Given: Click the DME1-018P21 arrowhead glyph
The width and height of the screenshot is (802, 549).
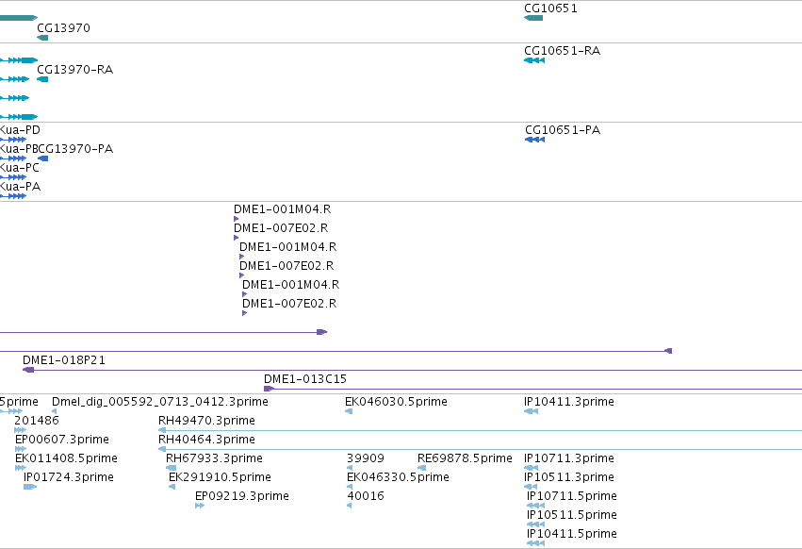Looking at the screenshot, I should coord(28,370).
